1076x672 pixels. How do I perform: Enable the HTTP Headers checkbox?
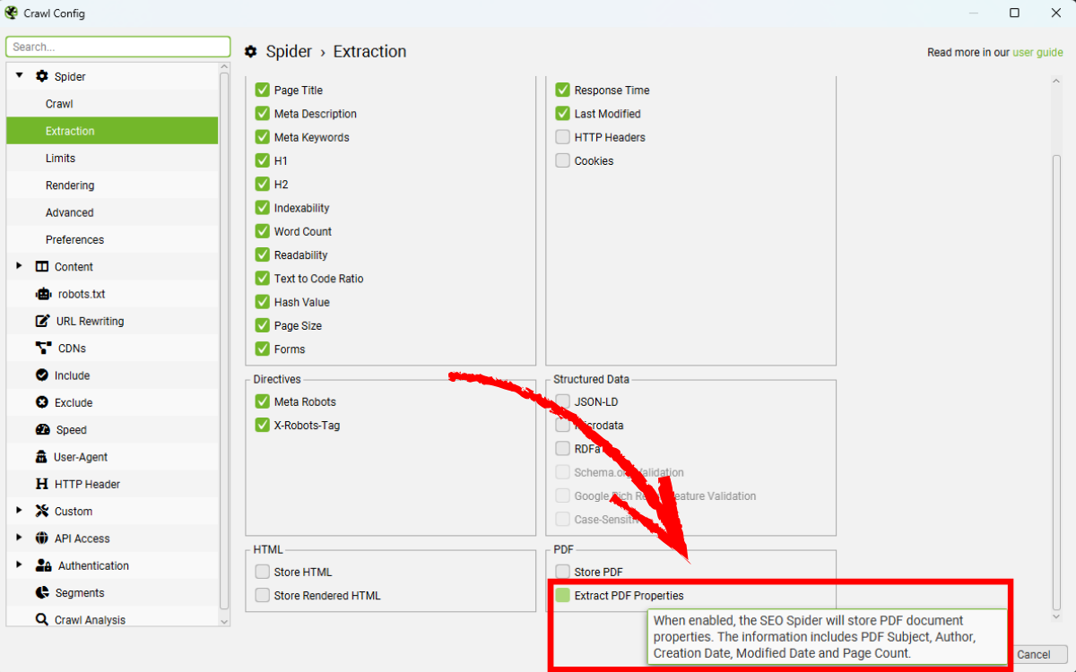[562, 137]
